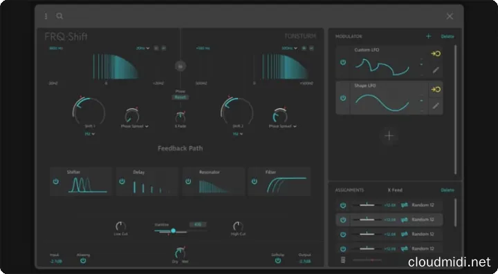The height and width of the screenshot is (274, 498).
Task: Click the plus icon in the Modulator header
Action: coord(428,37)
